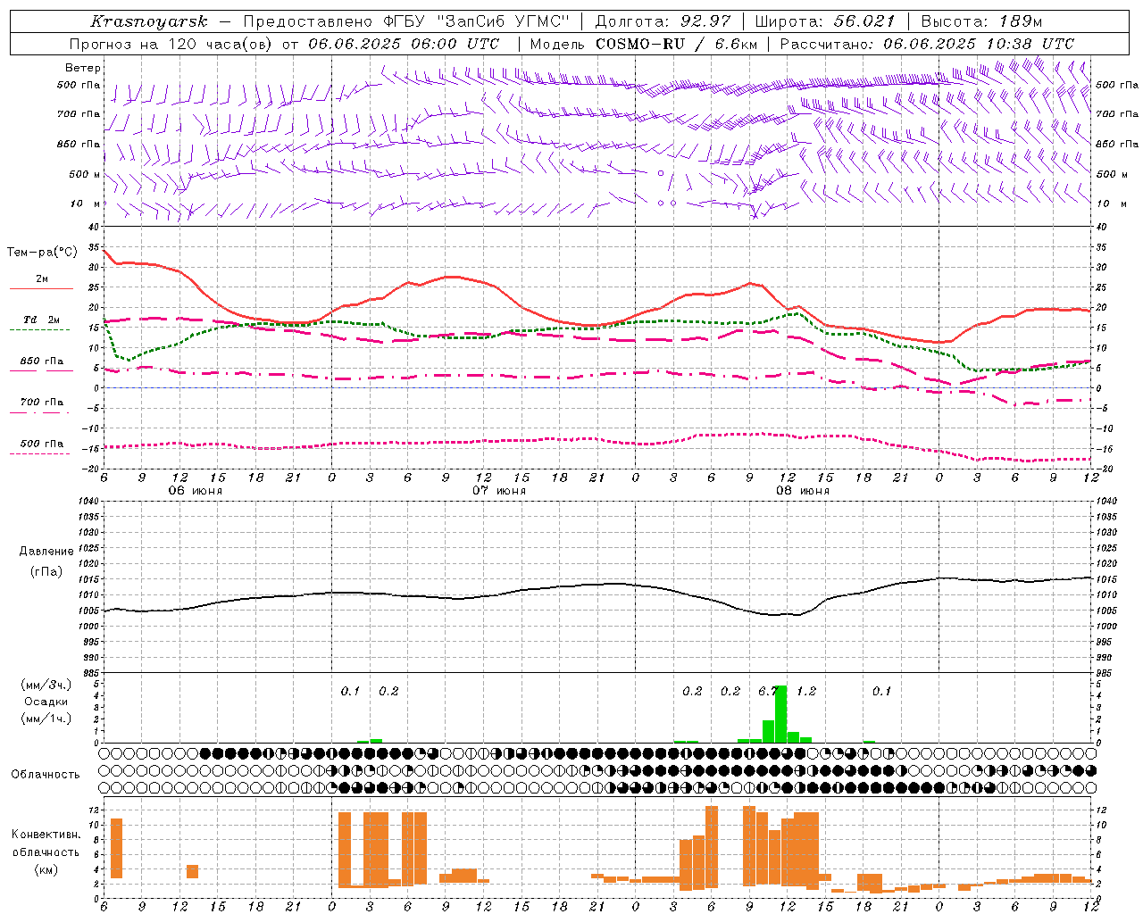The height and width of the screenshot is (914, 1143).
Task: Click the 'Модель COSMO-RU / 6.6км' model label
Action: coord(643,44)
